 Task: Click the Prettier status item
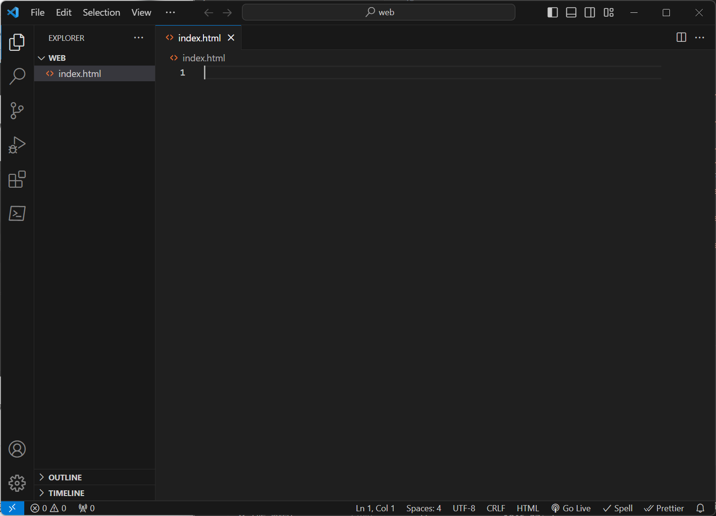click(664, 508)
